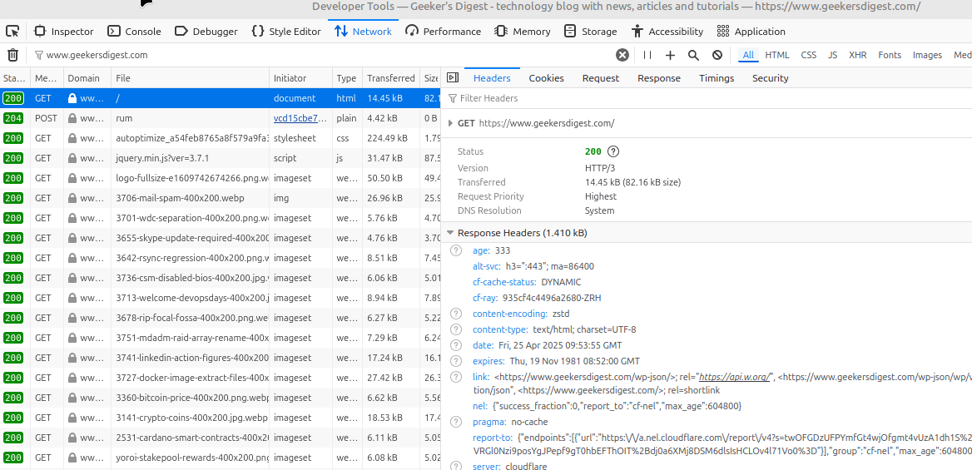
Task: Clear the URL filter text
Action: click(x=622, y=55)
